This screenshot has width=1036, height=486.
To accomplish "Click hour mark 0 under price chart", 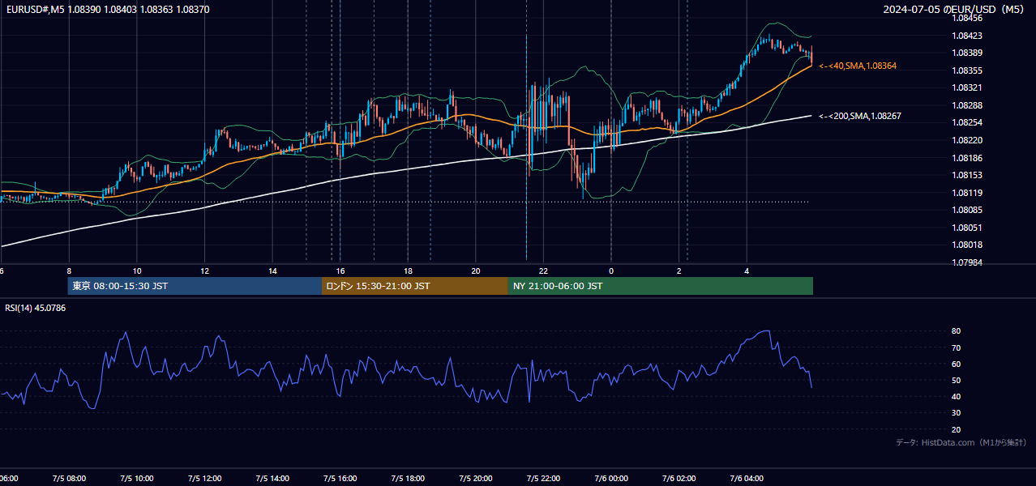I will (611, 271).
